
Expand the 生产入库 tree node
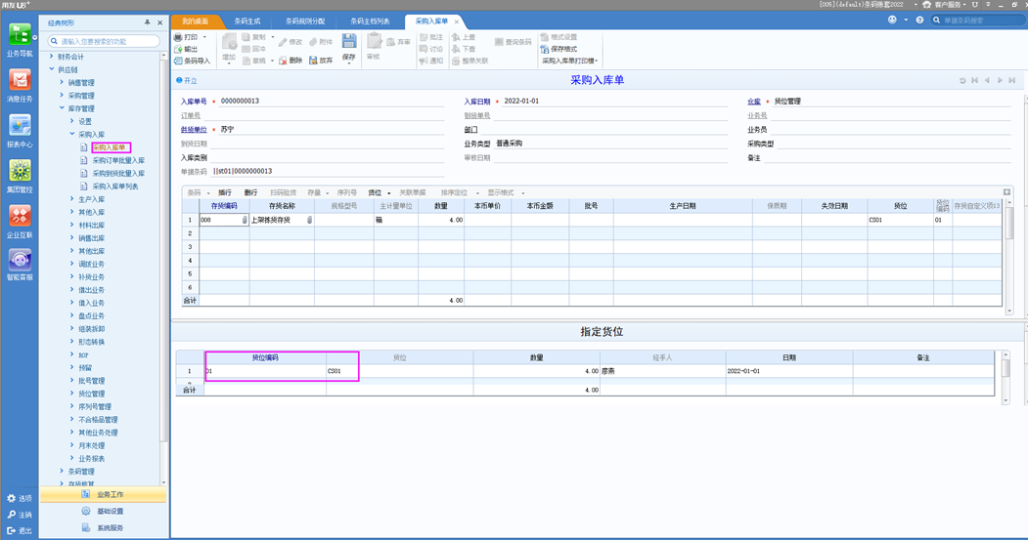click(x=72, y=199)
